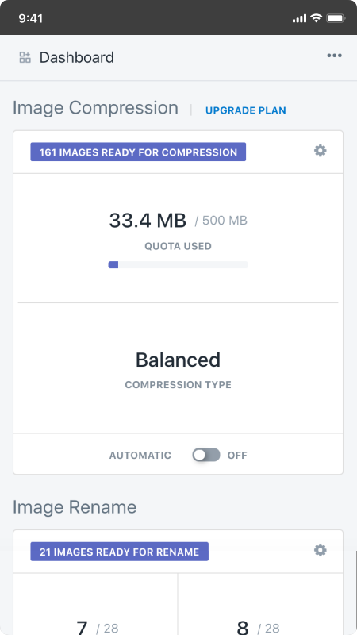357x635 pixels.
Task: Click the Upgrade Plan link
Action: coord(246,110)
